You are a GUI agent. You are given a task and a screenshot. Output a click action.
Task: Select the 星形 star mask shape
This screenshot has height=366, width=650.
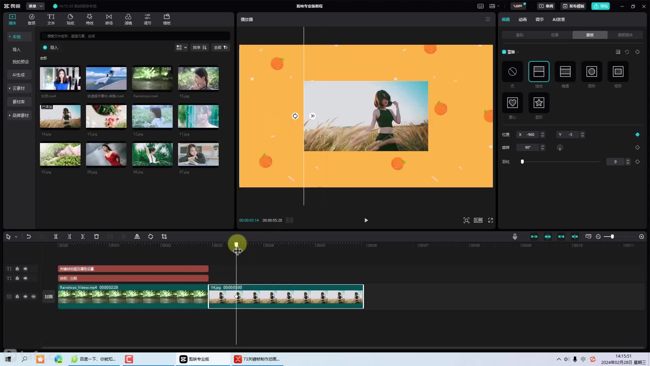point(539,103)
